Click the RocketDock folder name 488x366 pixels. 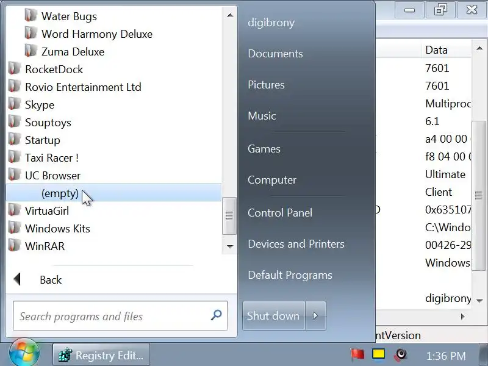coord(54,70)
